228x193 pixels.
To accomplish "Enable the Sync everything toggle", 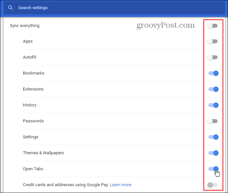I will 212,26.
